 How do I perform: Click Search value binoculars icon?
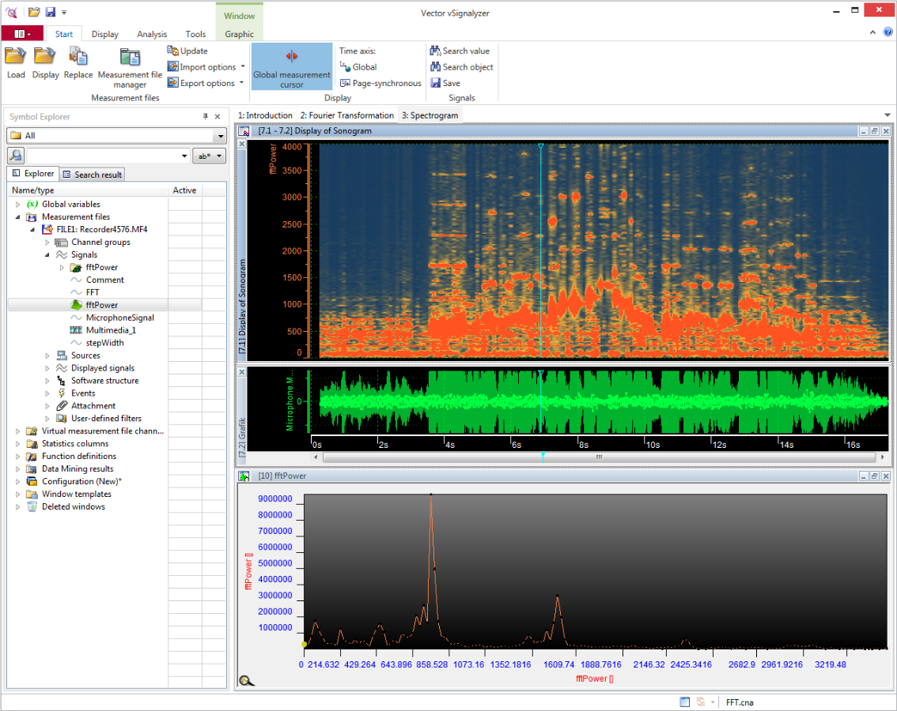pyautogui.click(x=435, y=51)
